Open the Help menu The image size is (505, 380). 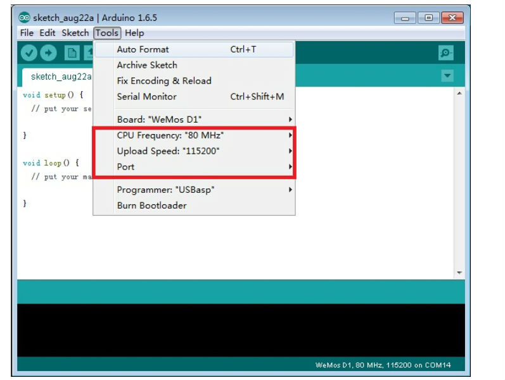(x=134, y=33)
